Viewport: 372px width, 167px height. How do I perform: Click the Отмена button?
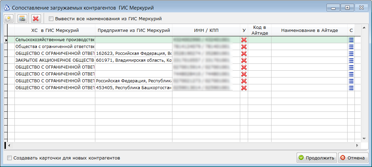[x=353, y=158]
